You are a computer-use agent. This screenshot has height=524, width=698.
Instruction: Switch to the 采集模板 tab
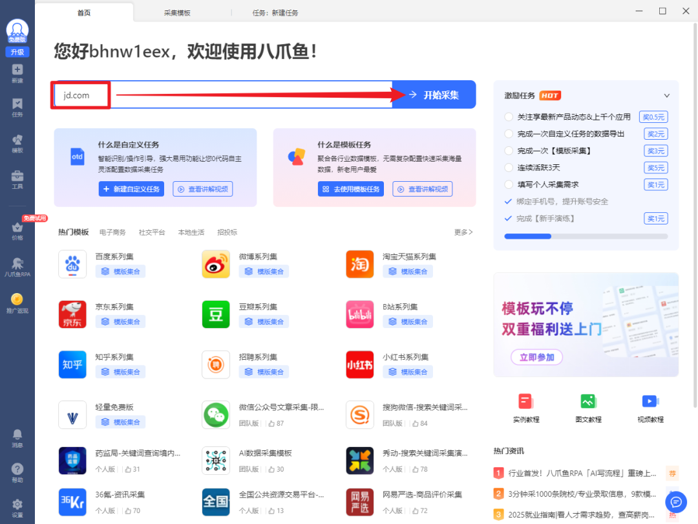177,13
